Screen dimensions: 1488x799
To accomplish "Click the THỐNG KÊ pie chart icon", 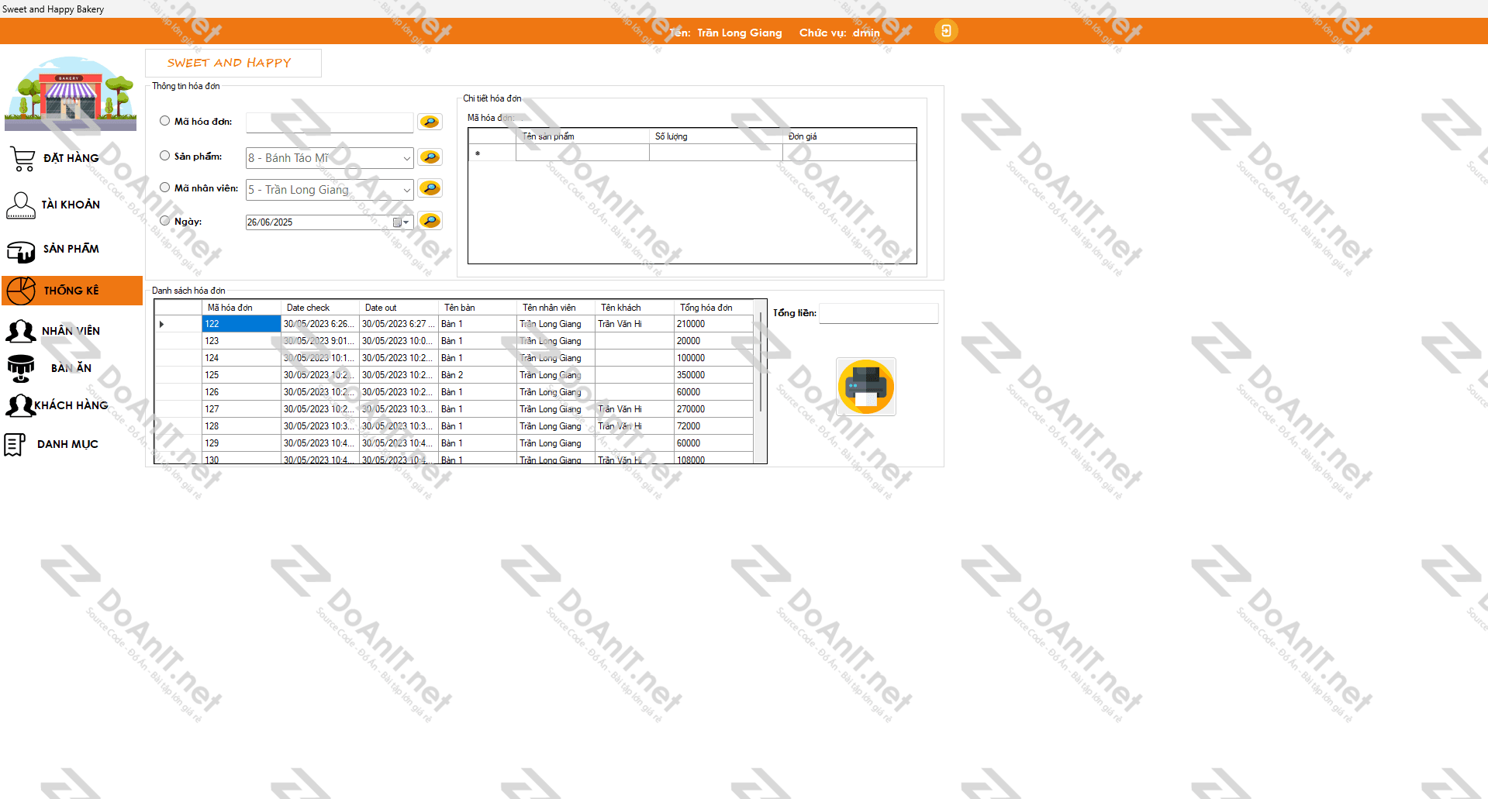I will [21, 291].
